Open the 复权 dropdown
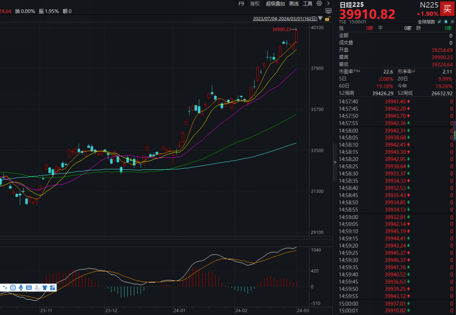456x315 pixels. coord(255,3)
